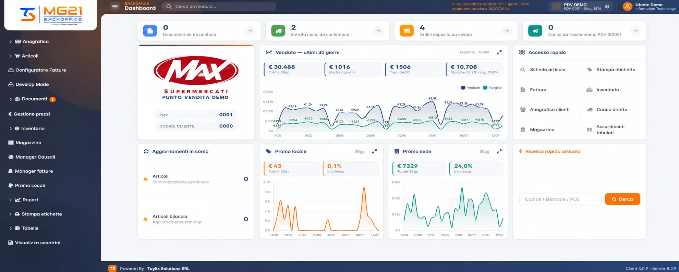The height and width of the screenshot is (272, 679).
Task: Open the Utente Demo user avatar
Action: pos(627,7)
